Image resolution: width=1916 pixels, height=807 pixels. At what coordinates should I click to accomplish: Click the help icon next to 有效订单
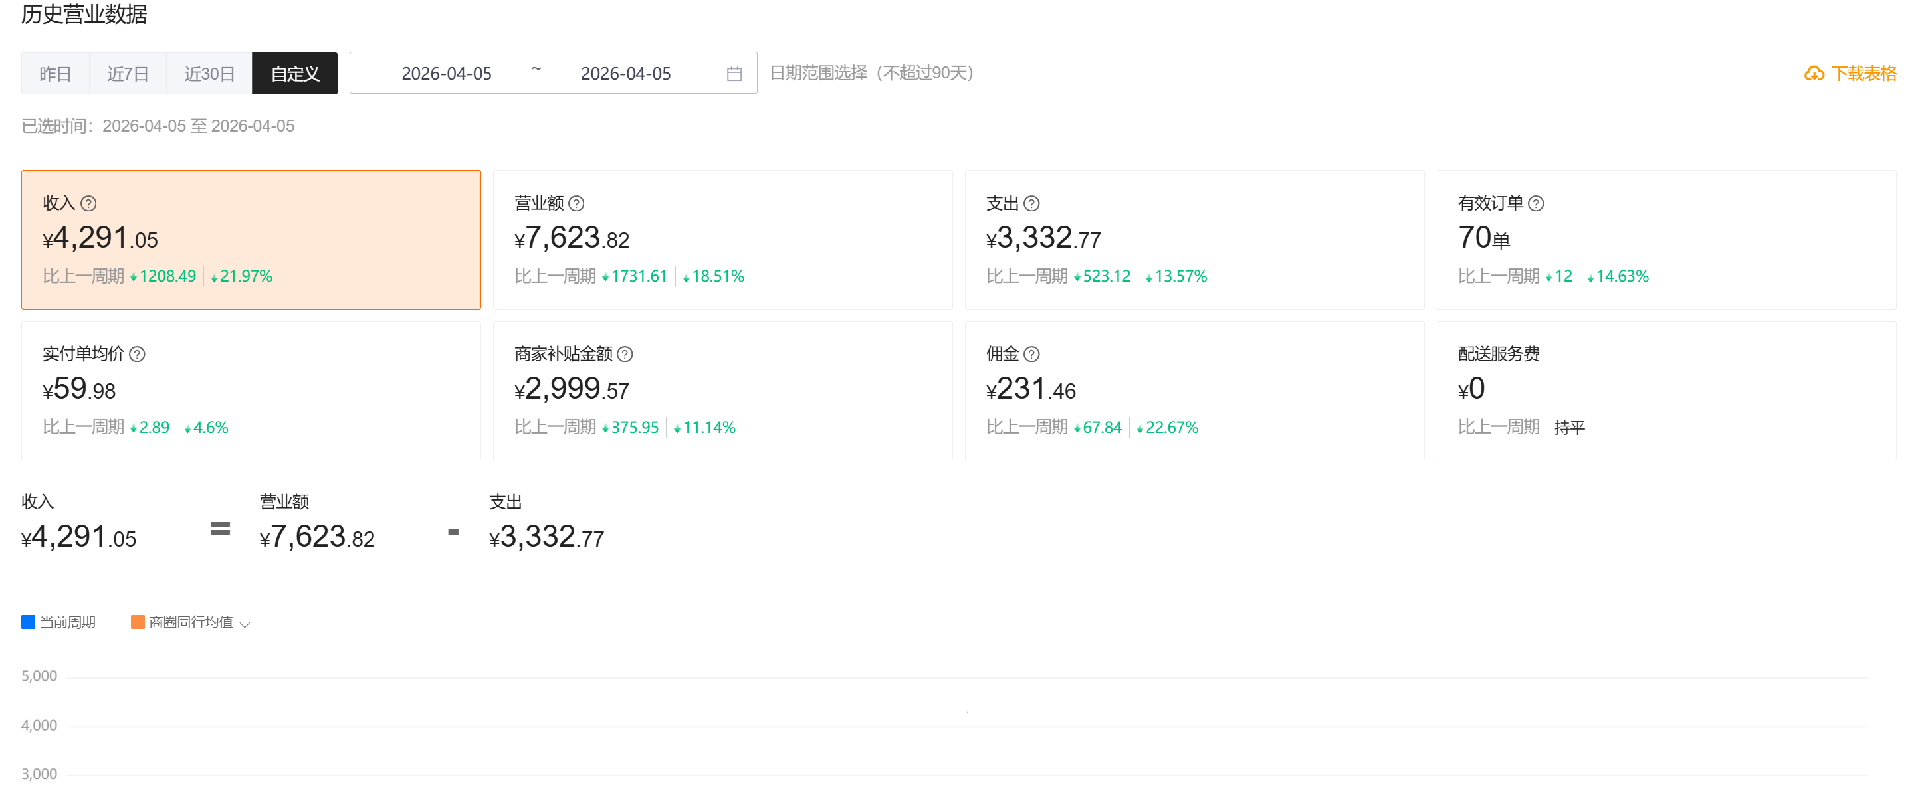(1536, 203)
